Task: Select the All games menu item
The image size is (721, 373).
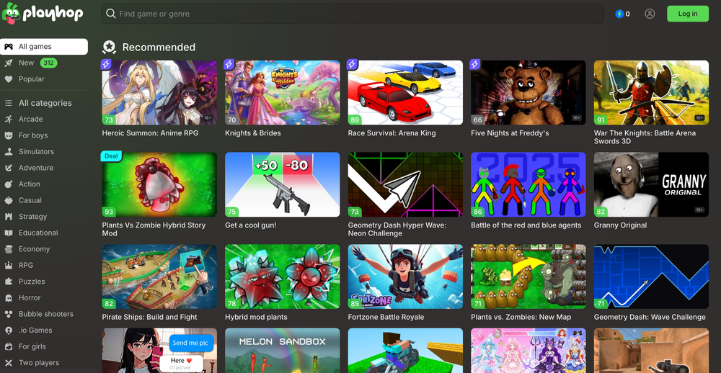Action: [44, 46]
